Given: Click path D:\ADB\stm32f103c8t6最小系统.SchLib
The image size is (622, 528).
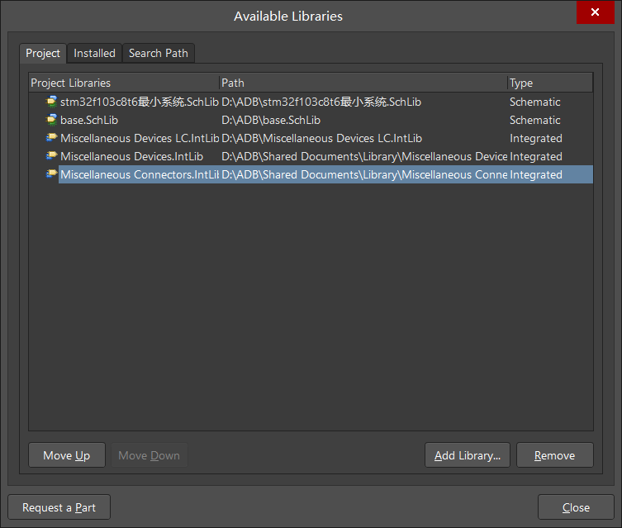Looking at the screenshot, I should (321, 102).
